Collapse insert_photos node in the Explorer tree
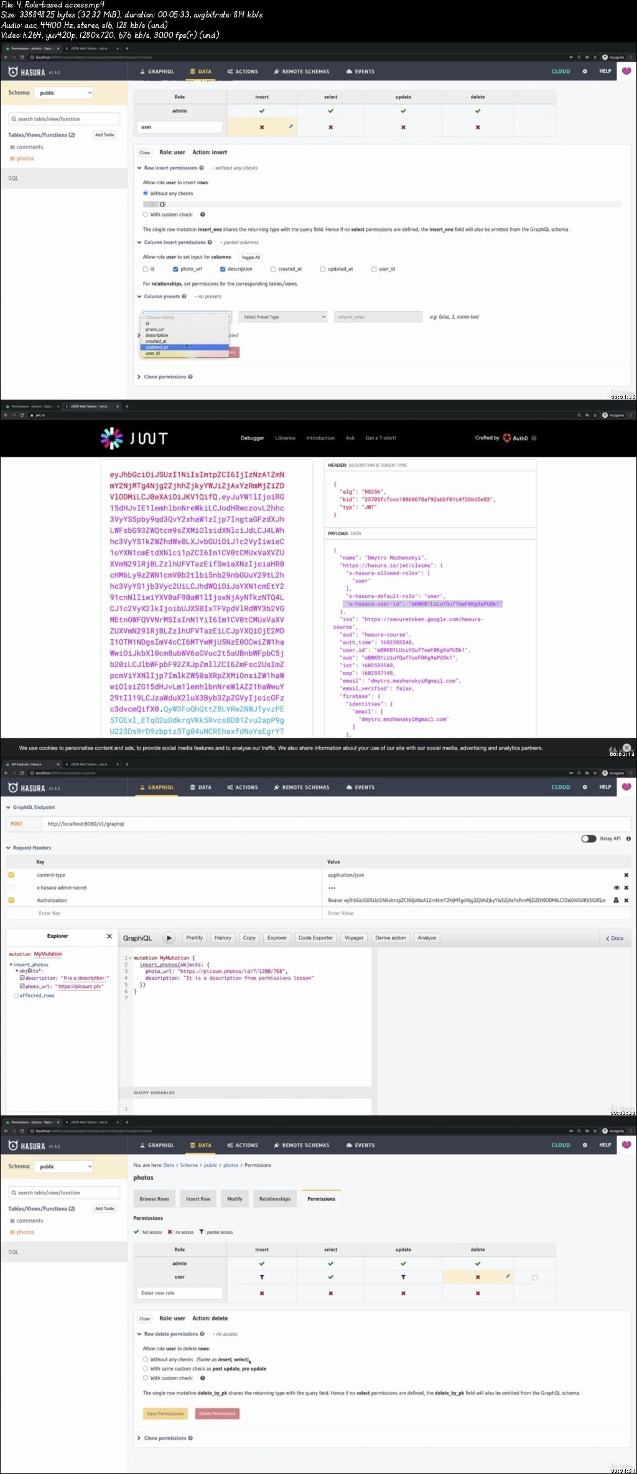 click(x=11, y=964)
